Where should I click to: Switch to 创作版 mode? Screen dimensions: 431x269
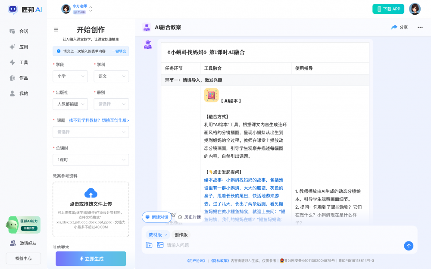pyautogui.click(x=181, y=235)
